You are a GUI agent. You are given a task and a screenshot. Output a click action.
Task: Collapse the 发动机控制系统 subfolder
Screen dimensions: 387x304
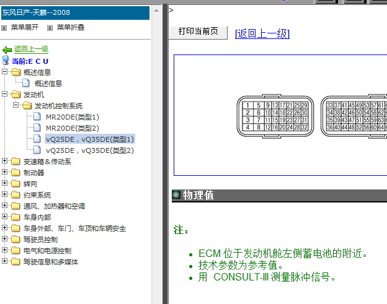click(x=16, y=105)
